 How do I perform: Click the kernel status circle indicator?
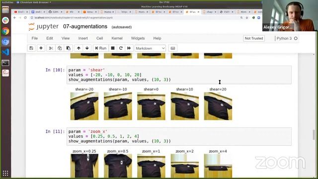[x=296, y=38]
